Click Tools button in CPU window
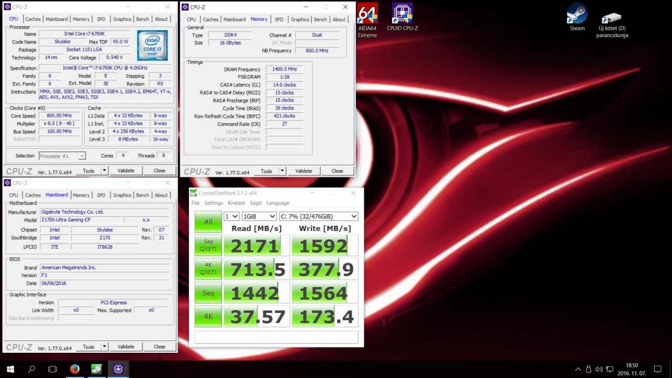 [x=88, y=171]
